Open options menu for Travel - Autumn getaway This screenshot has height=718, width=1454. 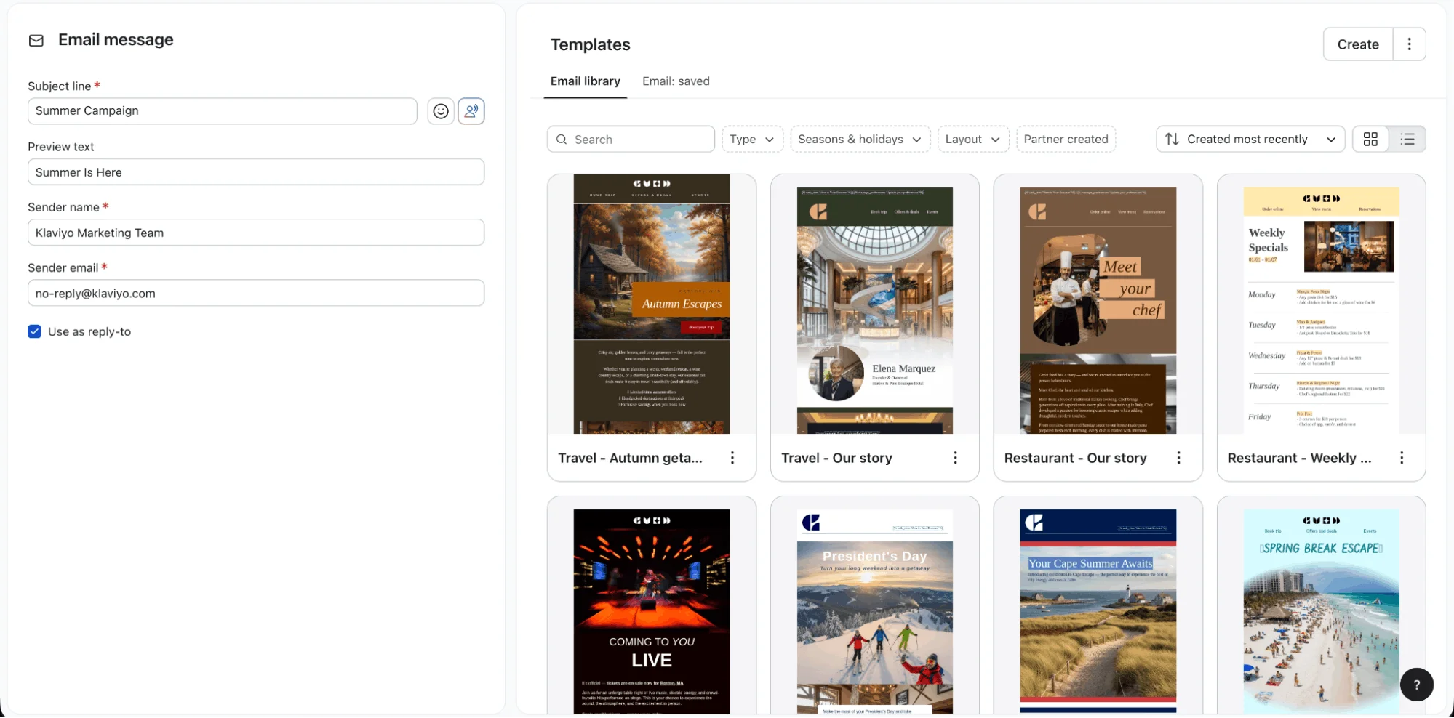[x=732, y=458]
